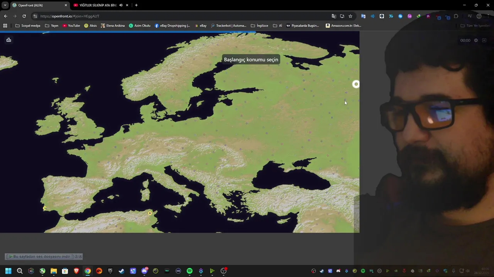
Task: Open the blue sound-waves extension
Action: coord(372,16)
